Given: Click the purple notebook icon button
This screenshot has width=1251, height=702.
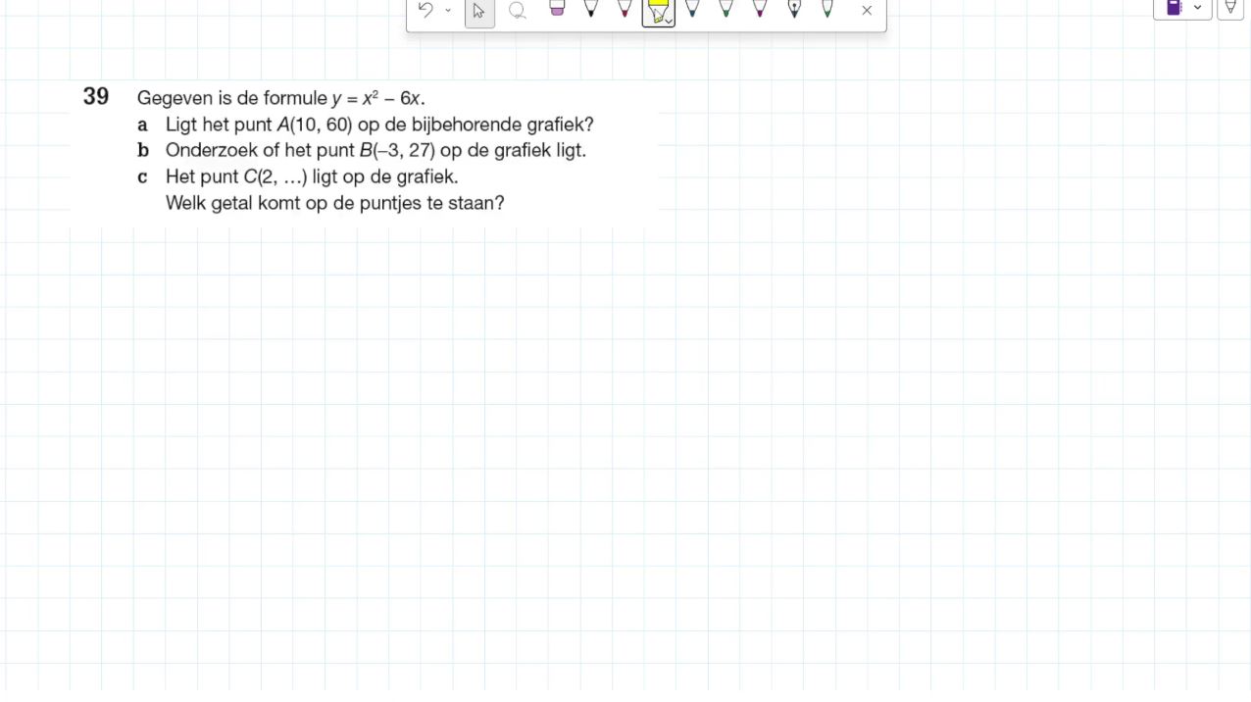Looking at the screenshot, I should coord(1175,8).
